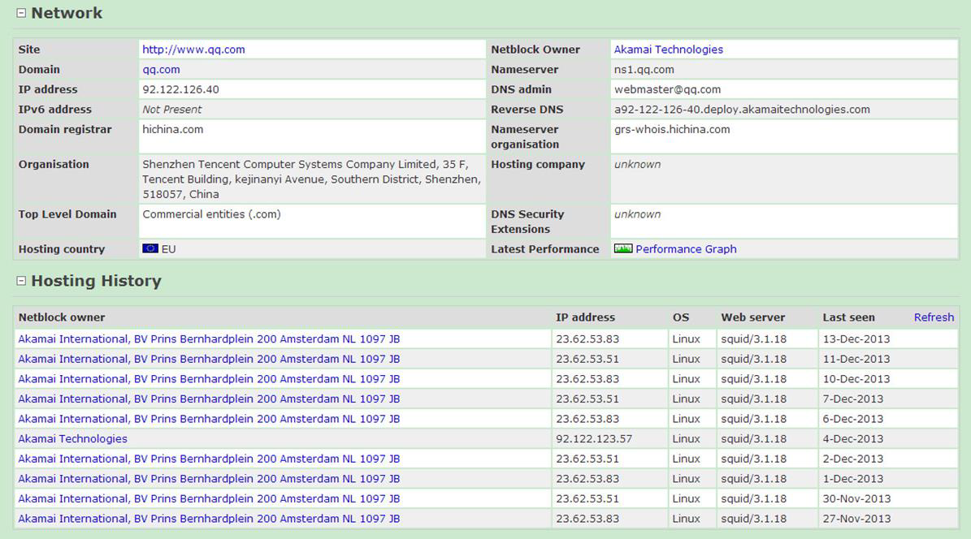Viewport: 971px width, 539px height.
Task: Open Akamai International link in 11-Dec-2013 row
Action: 209,359
